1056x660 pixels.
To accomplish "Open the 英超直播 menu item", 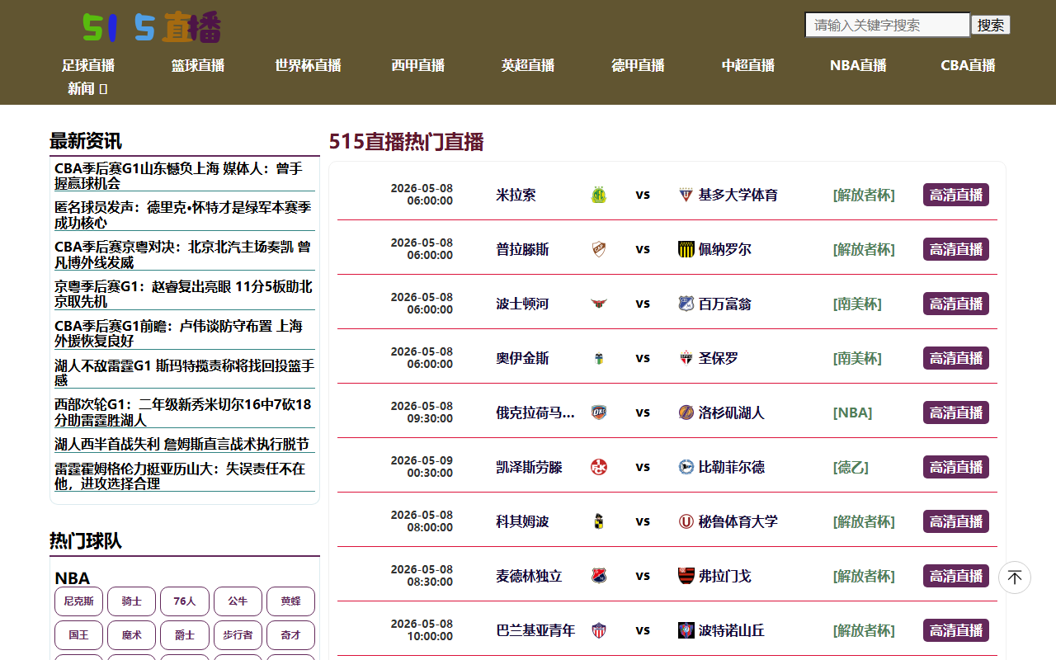I will point(528,65).
